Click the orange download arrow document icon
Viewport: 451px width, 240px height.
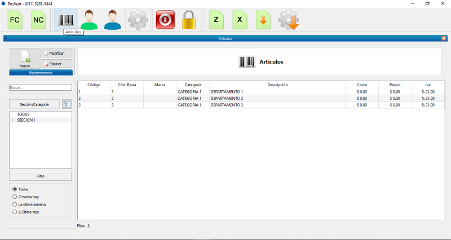[x=263, y=20]
